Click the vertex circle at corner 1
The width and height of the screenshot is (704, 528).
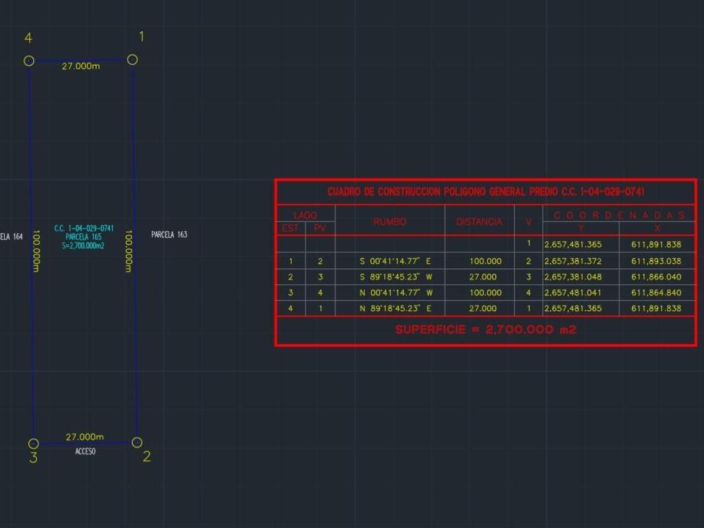click(132, 60)
